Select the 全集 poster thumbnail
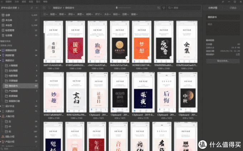 [x=187, y=42]
